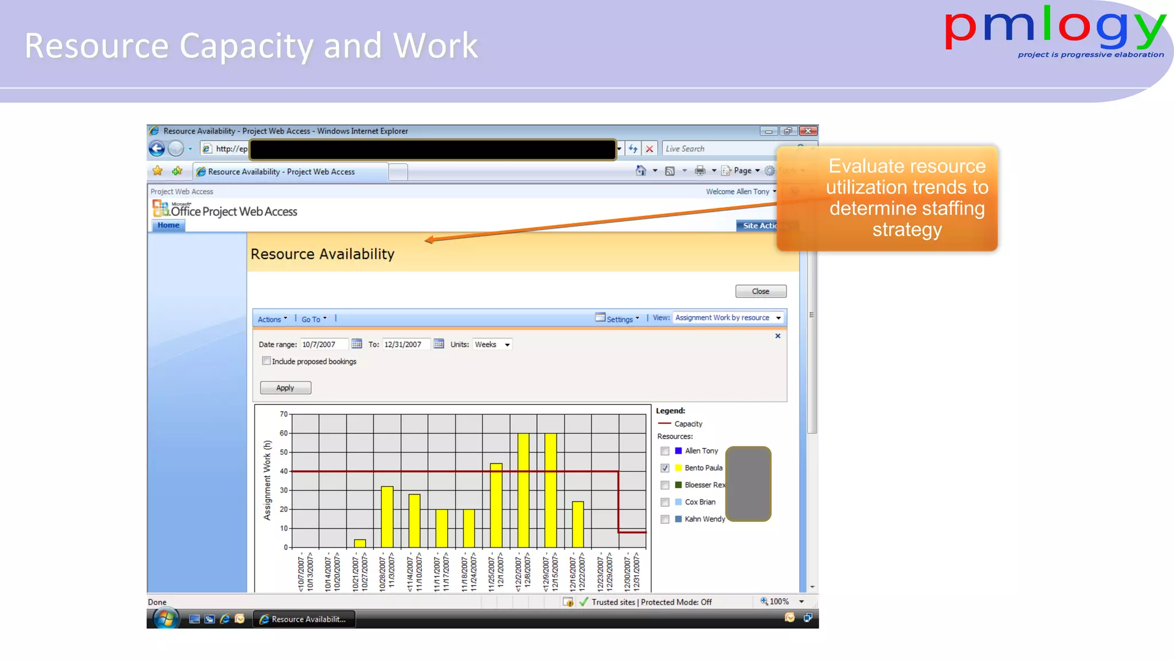Screen dimensions: 1174x660
Task: Click the Switch between windows icon
Action: point(210,619)
